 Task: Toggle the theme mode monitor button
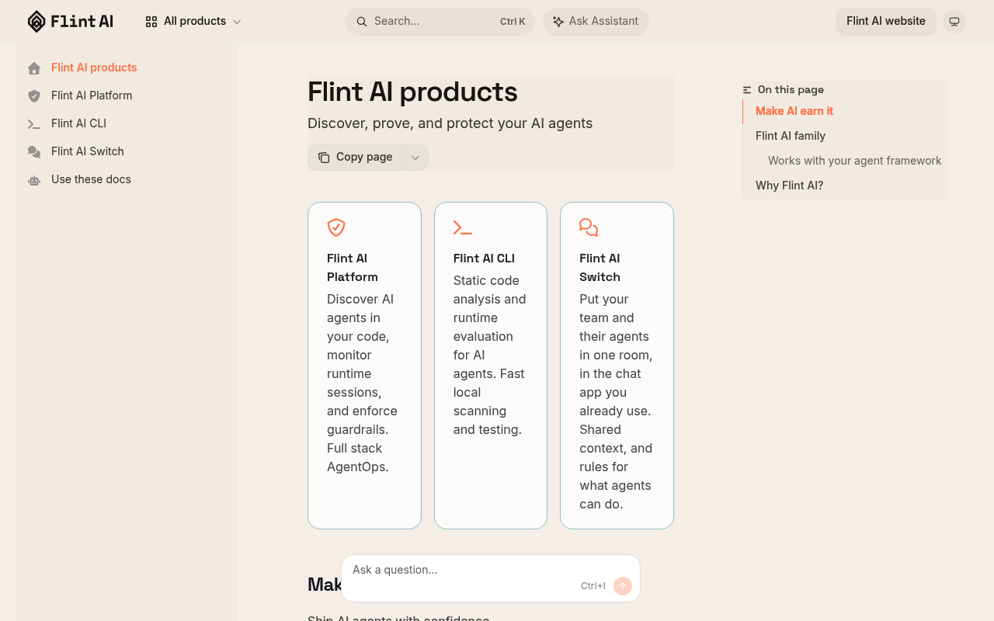click(x=954, y=22)
